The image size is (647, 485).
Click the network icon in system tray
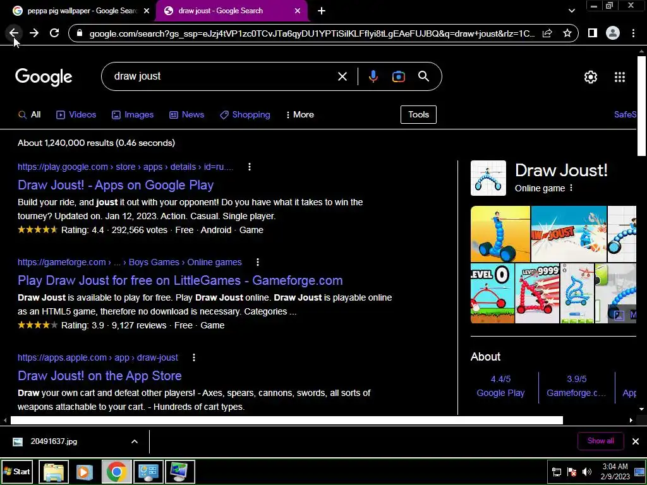tap(556, 472)
